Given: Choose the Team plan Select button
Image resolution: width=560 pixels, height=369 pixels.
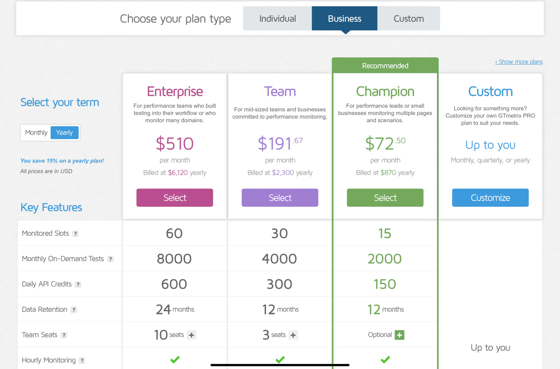Looking at the screenshot, I should point(280,198).
